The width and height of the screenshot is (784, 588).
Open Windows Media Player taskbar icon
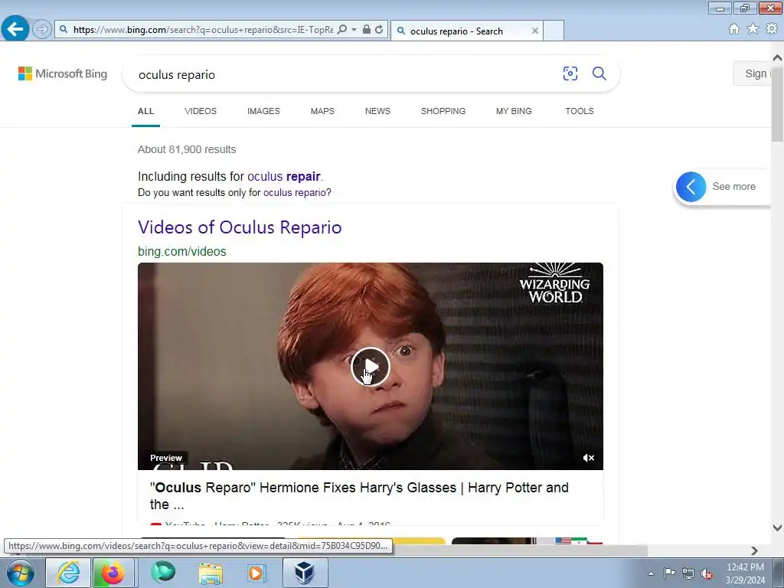point(257,573)
